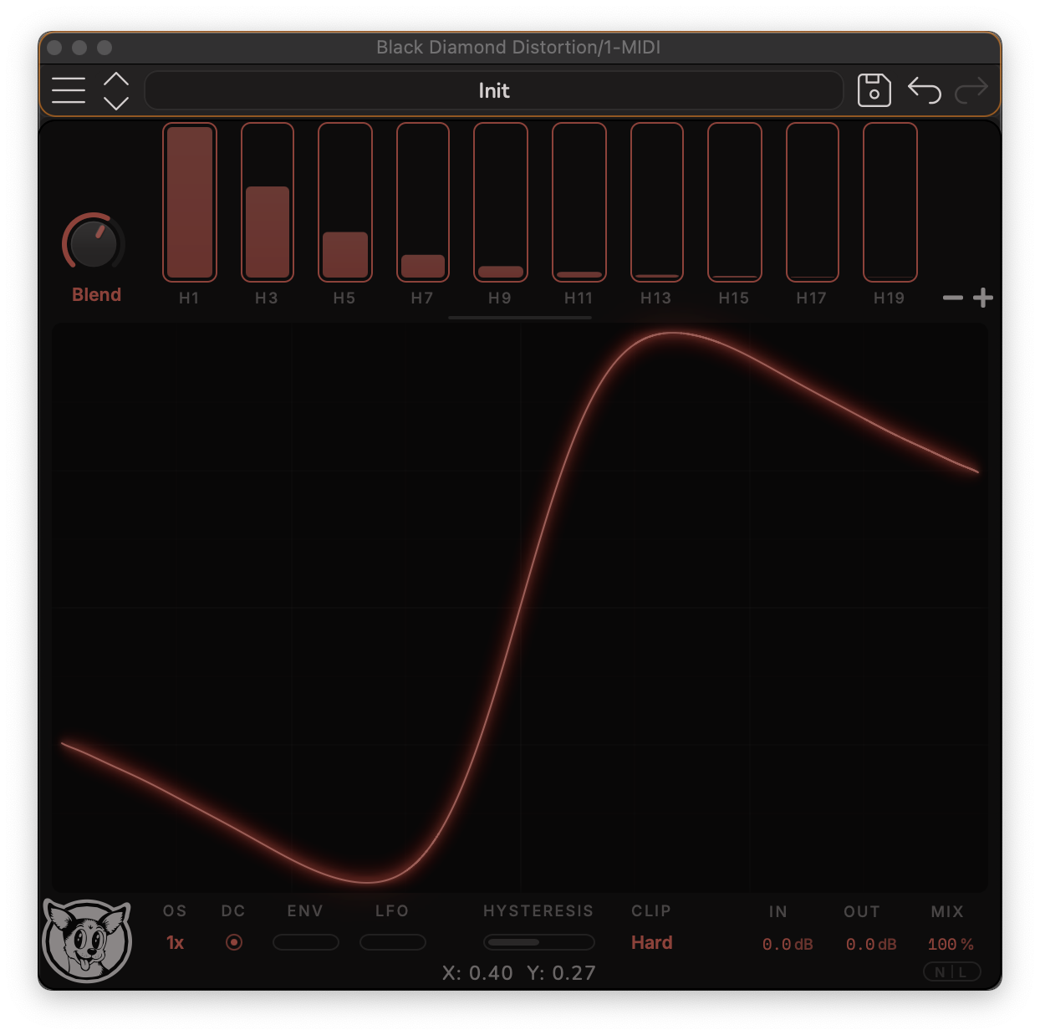Viewport: 1040px width, 1035px height.
Task: Adjust the Blend knob
Action: pos(94,242)
